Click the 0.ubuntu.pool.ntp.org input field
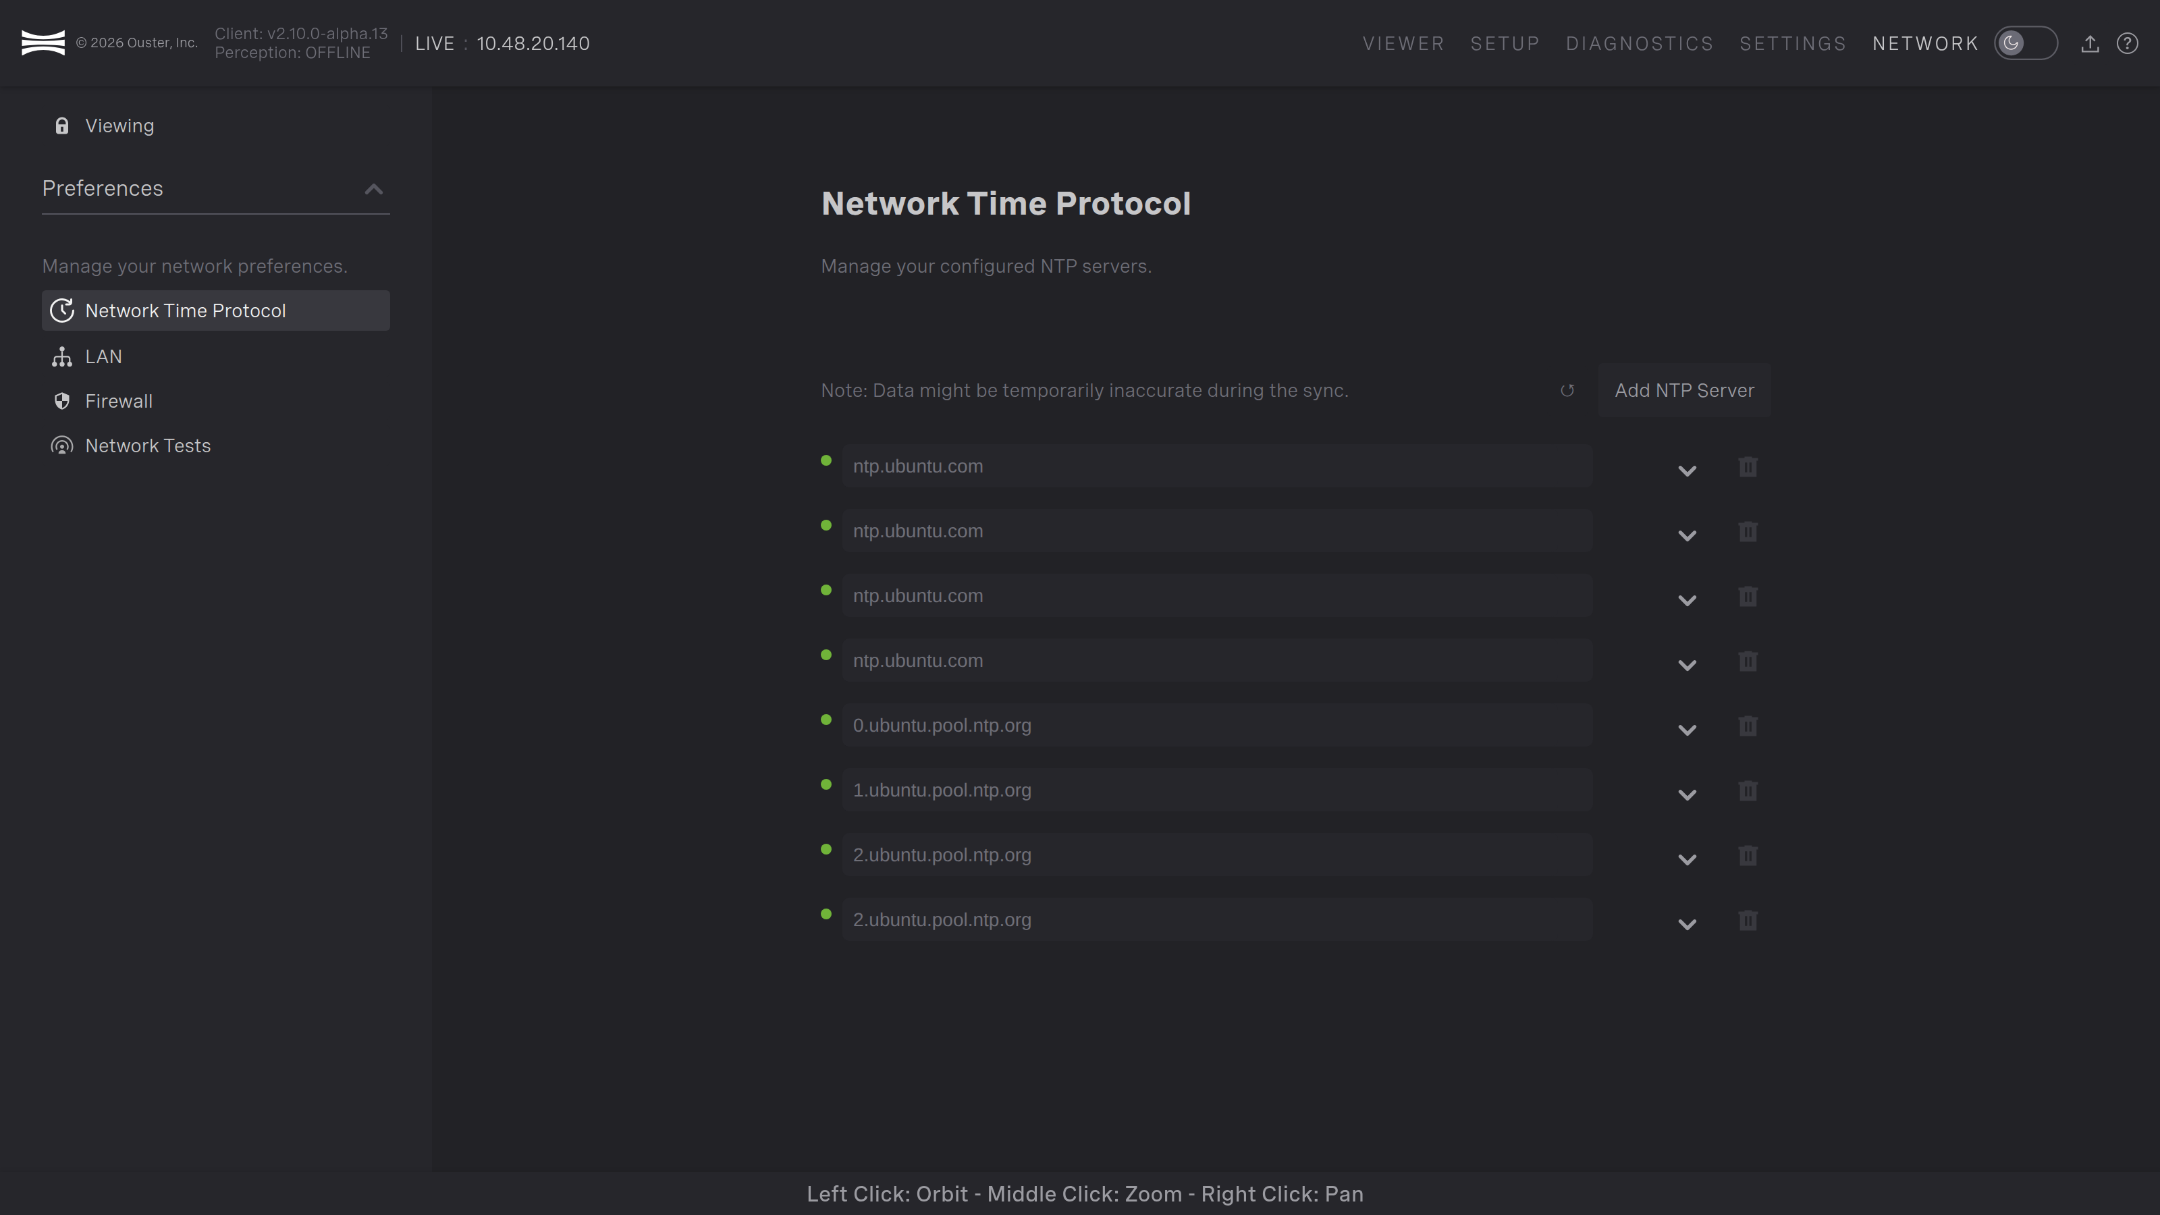Viewport: 2160px width, 1215px height. click(1218, 726)
